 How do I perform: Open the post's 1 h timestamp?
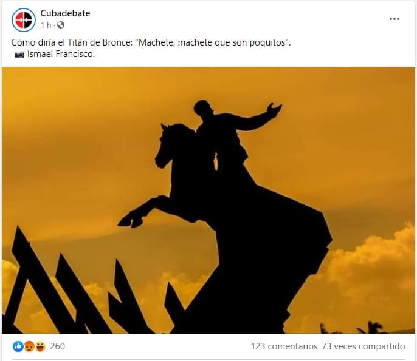click(x=46, y=25)
